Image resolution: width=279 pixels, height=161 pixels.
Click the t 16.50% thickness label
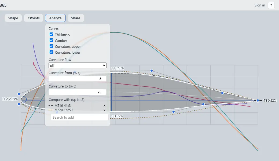coord(118,68)
